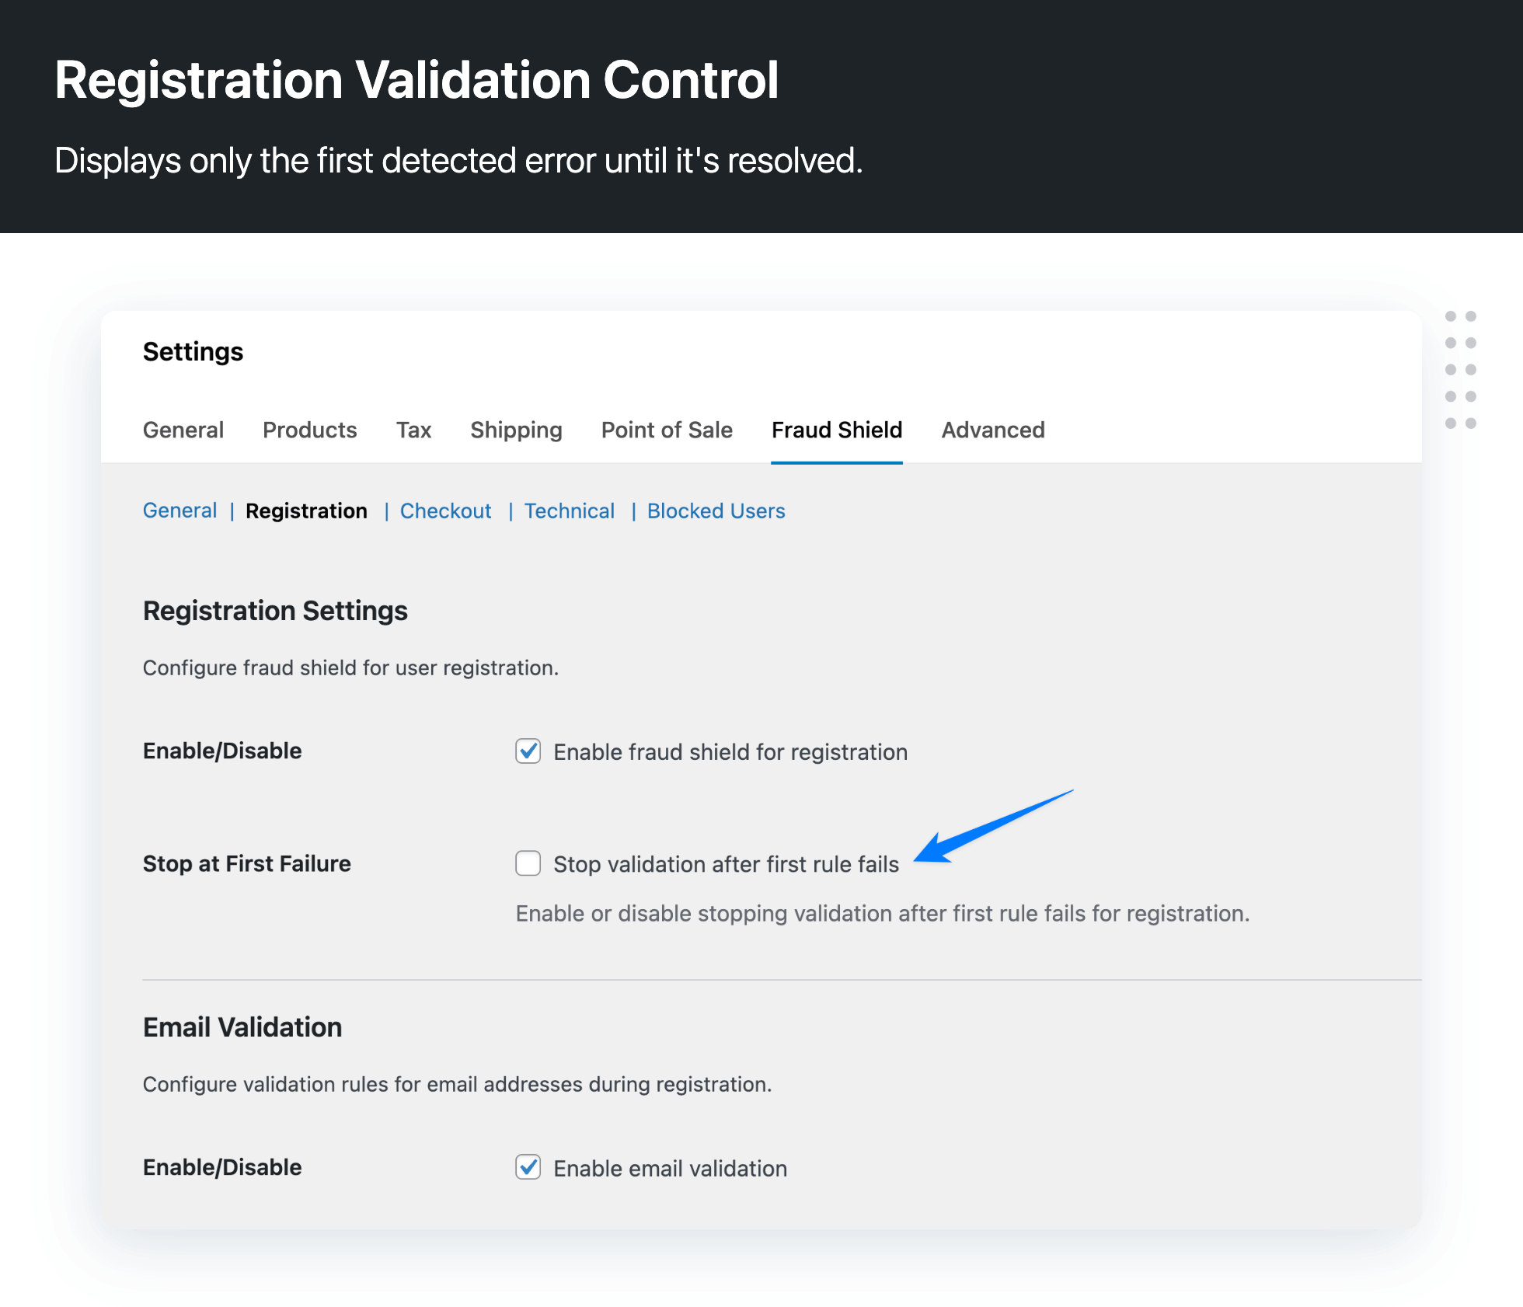Open the General fraud shield subsection
1523x1307 pixels.
pos(179,511)
